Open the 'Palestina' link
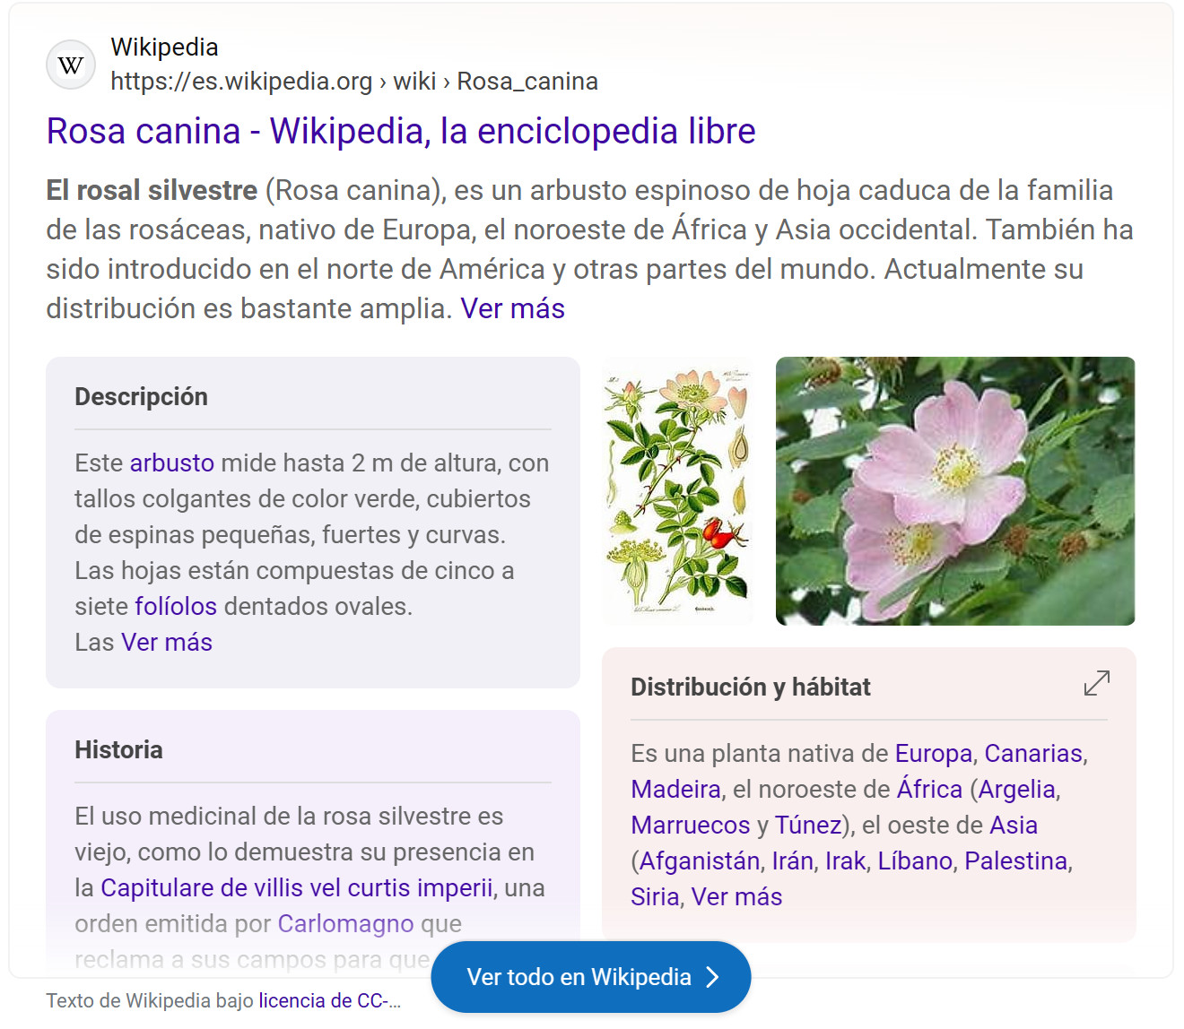 pos(1016,860)
